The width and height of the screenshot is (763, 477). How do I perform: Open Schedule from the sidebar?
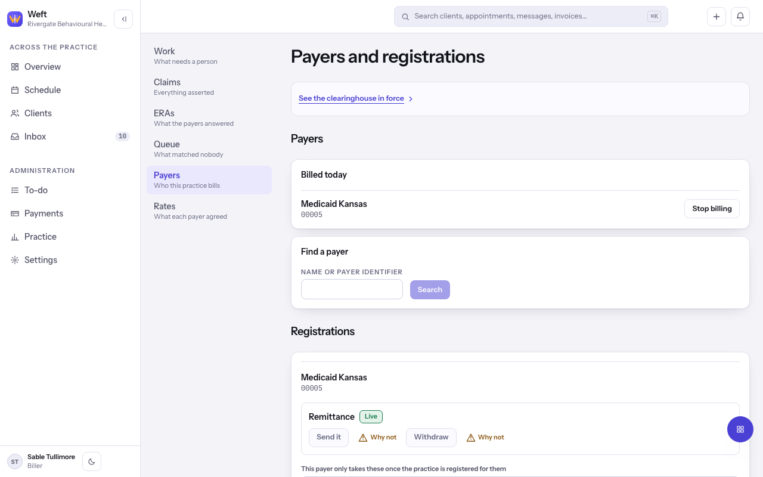(70, 90)
